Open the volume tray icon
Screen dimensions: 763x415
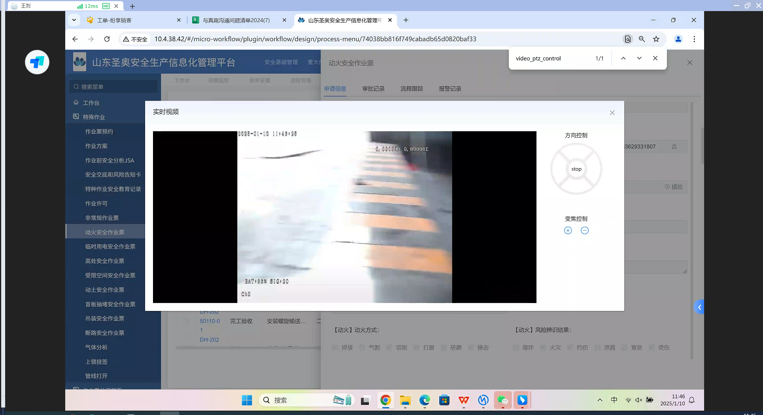pos(638,400)
